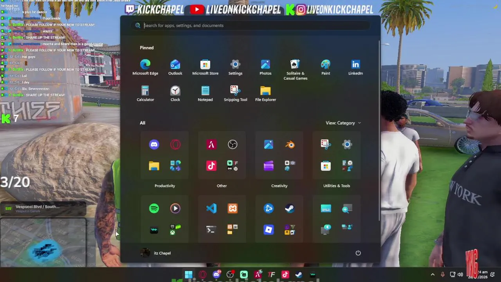Screen dimensions: 501x282
Task: Open OBS Studio in the Other group
Action: click(x=232, y=145)
